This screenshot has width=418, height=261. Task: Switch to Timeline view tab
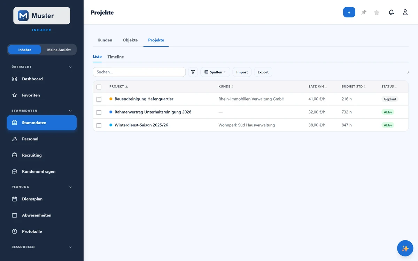[x=116, y=57]
